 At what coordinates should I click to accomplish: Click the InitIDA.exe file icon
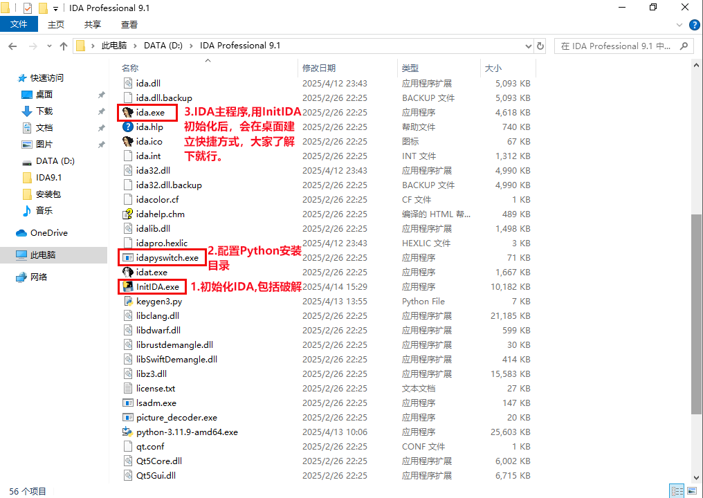[128, 286]
